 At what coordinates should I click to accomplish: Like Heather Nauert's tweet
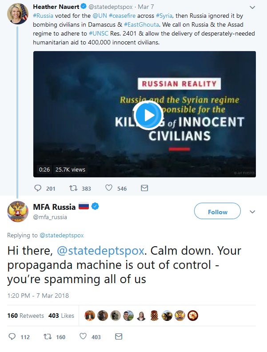(x=109, y=188)
